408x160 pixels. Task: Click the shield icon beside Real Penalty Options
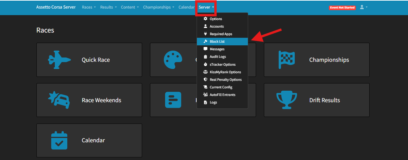205,80
